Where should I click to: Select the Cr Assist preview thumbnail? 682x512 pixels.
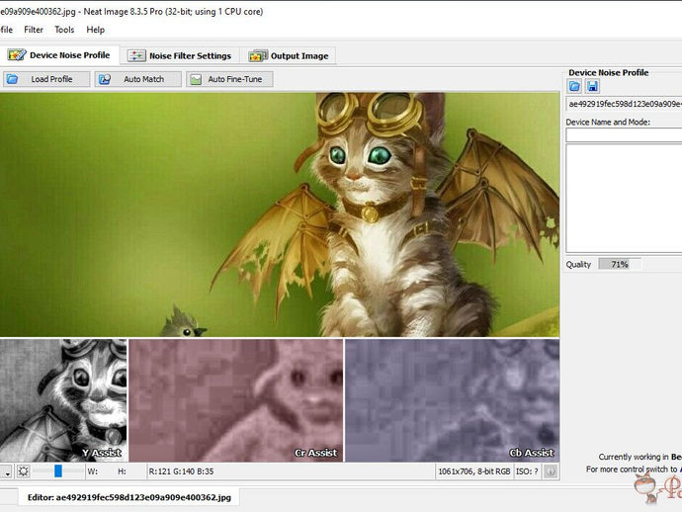coord(236,400)
